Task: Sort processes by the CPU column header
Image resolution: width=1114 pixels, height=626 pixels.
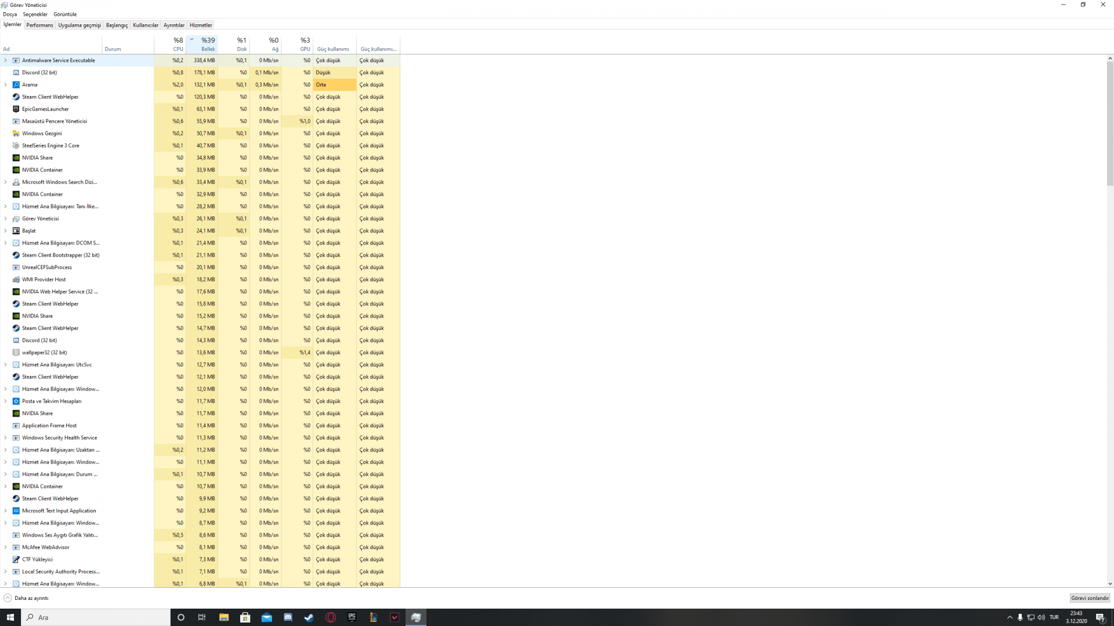Action: coord(174,44)
